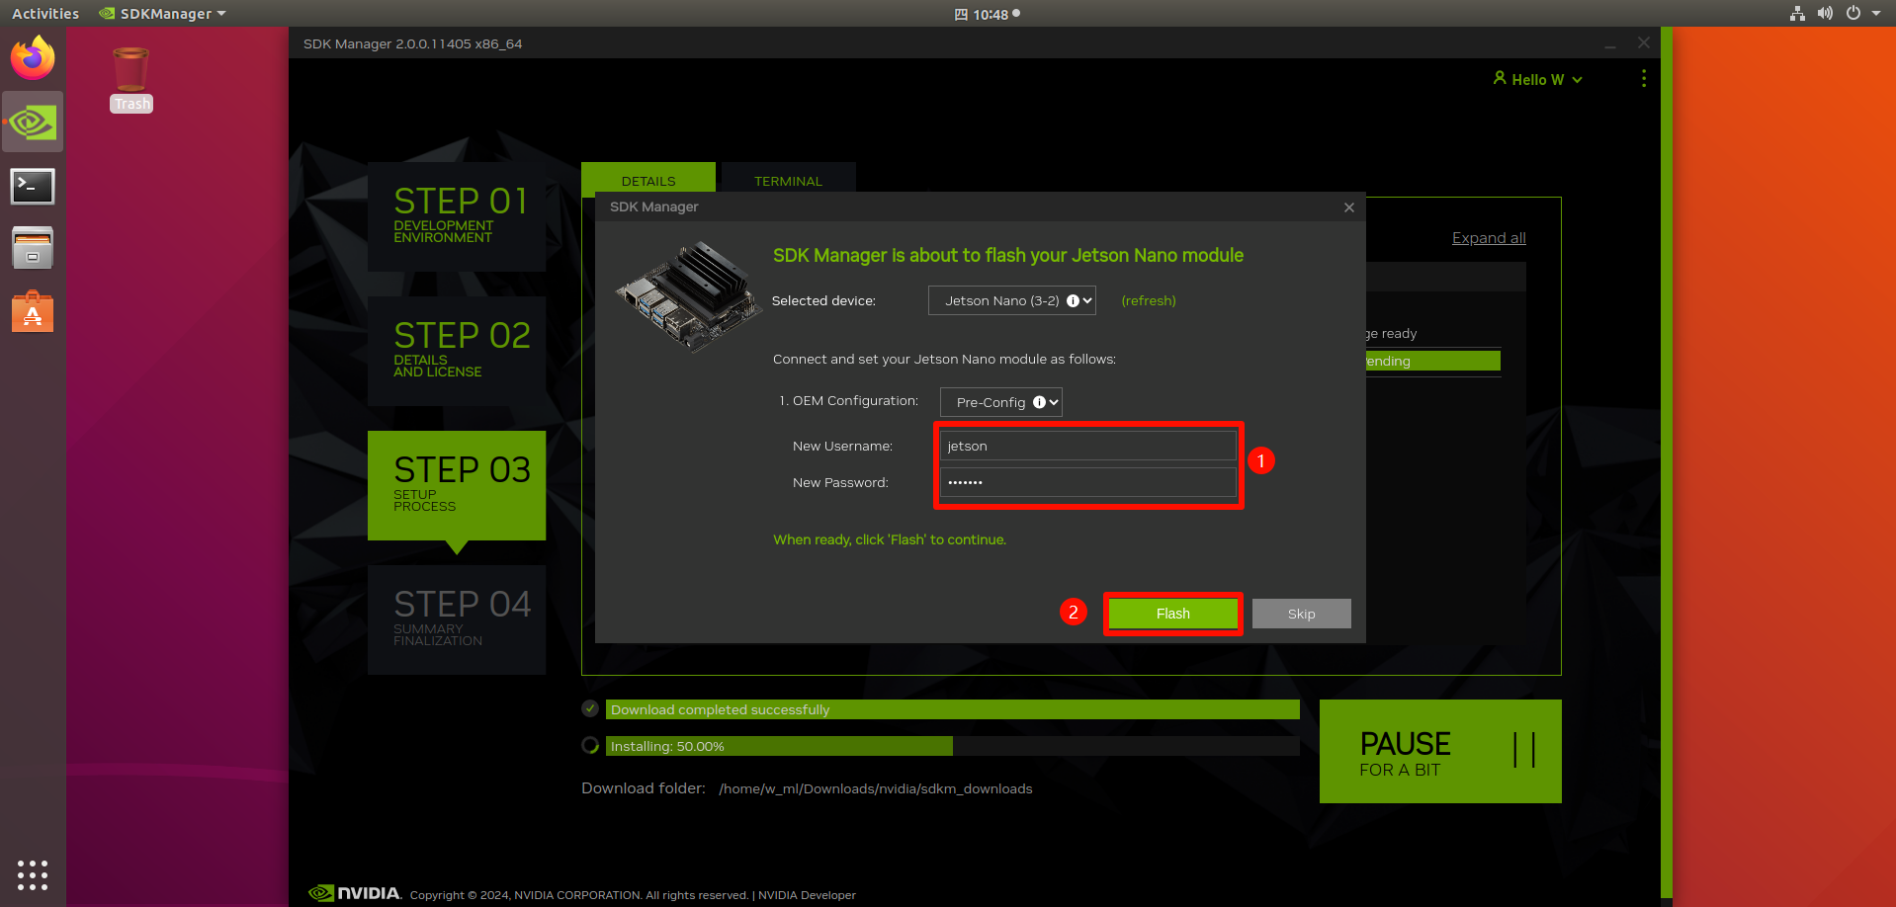Open the OEM Configuration dropdown
Image resolution: width=1896 pixels, height=907 pixels.
[x=999, y=402]
